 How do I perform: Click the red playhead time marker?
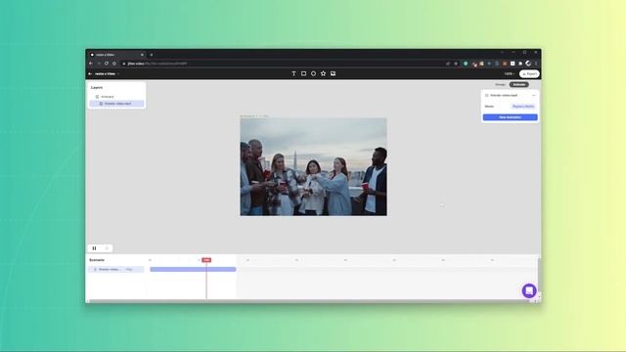coord(206,260)
